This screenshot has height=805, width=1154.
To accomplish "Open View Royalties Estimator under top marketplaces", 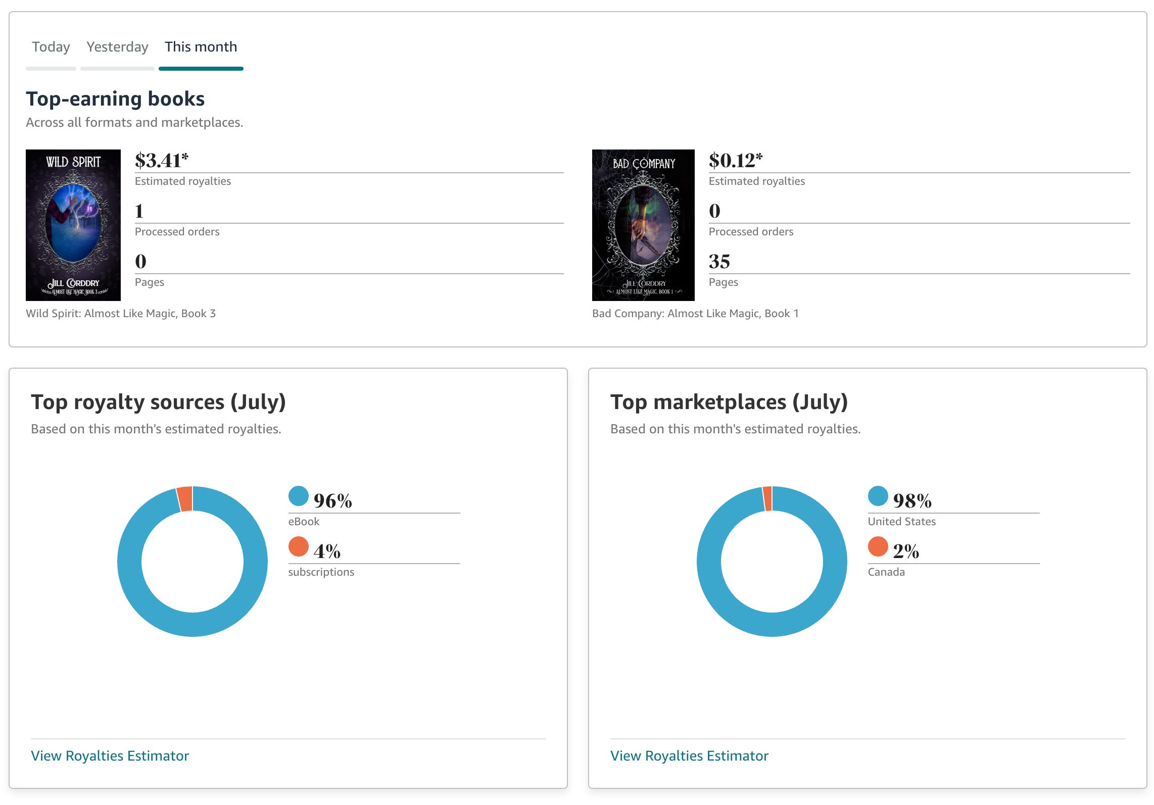I will point(689,756).
